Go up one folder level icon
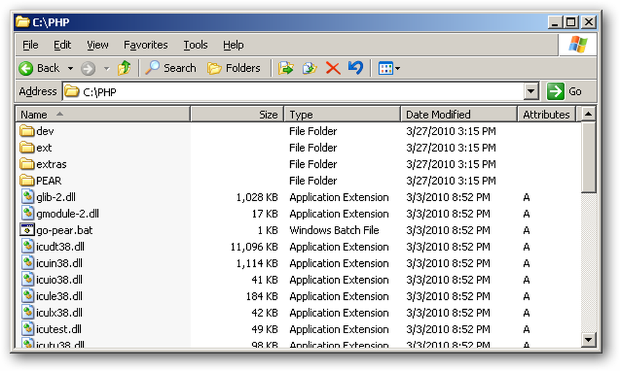The width and height of the screenshot is (620, 371). pyautogui.click(x=124, y=68)
